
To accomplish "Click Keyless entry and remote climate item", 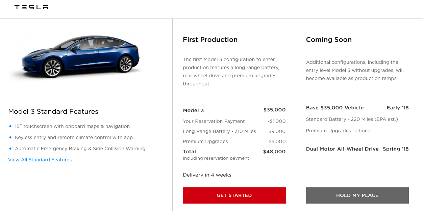I will [x=74, y=137].
